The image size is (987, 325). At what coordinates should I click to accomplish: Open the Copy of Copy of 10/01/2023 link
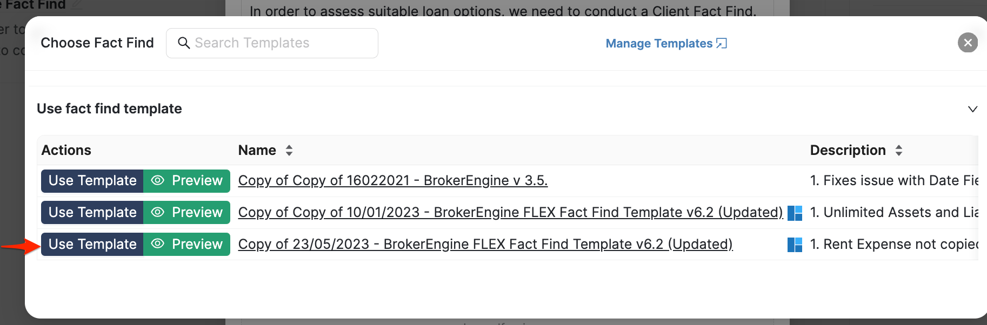coord(510,213)
